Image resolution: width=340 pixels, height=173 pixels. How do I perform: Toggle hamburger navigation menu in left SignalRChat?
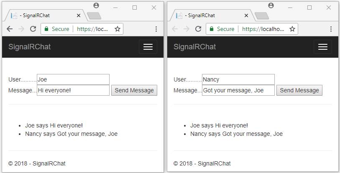pos(148,47)
